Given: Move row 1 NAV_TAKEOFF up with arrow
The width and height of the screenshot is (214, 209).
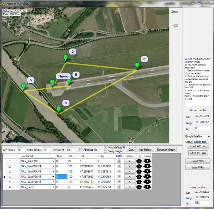Looking at the screenshot, I should (139, 161).
